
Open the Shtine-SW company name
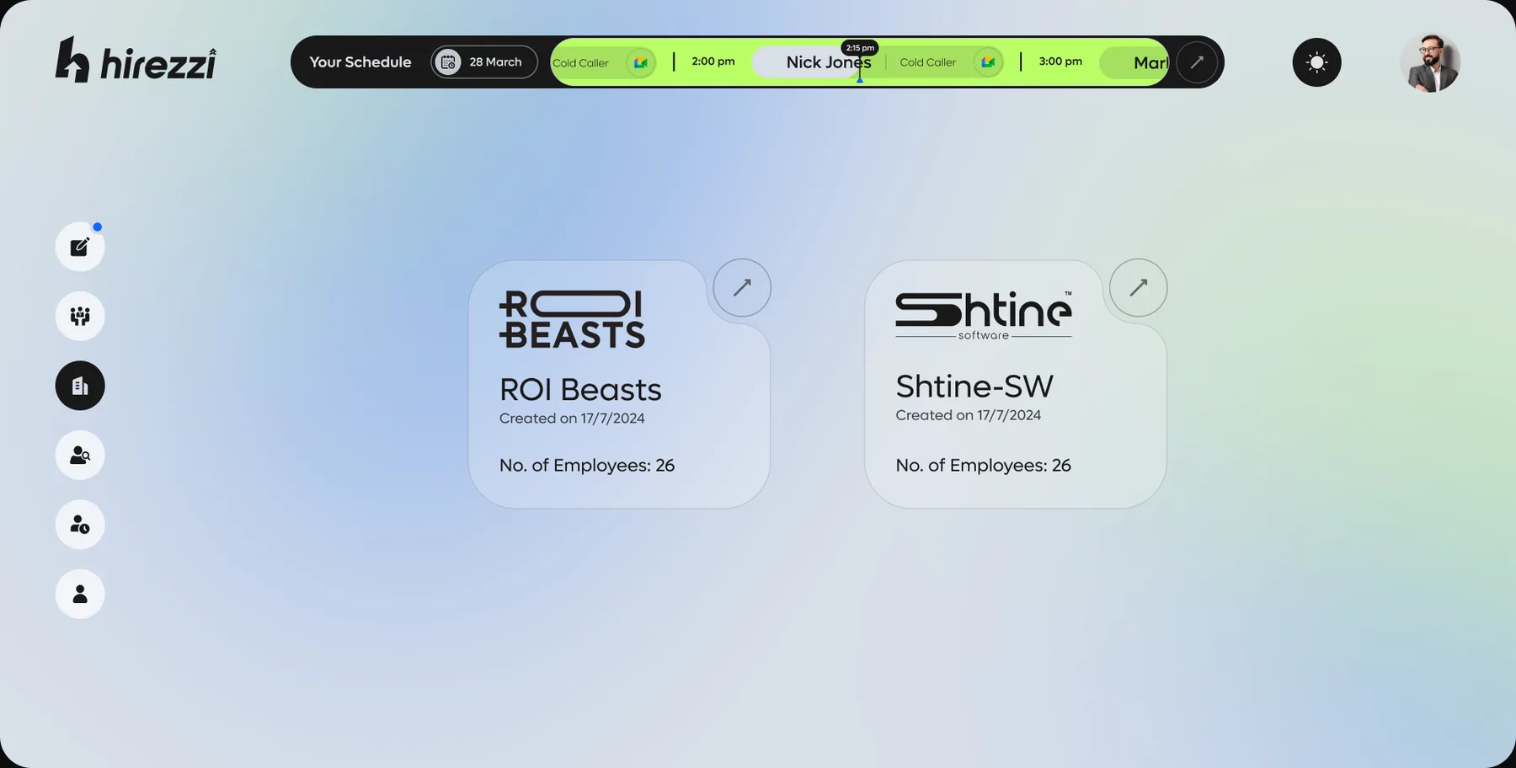[x=974, y=387]
